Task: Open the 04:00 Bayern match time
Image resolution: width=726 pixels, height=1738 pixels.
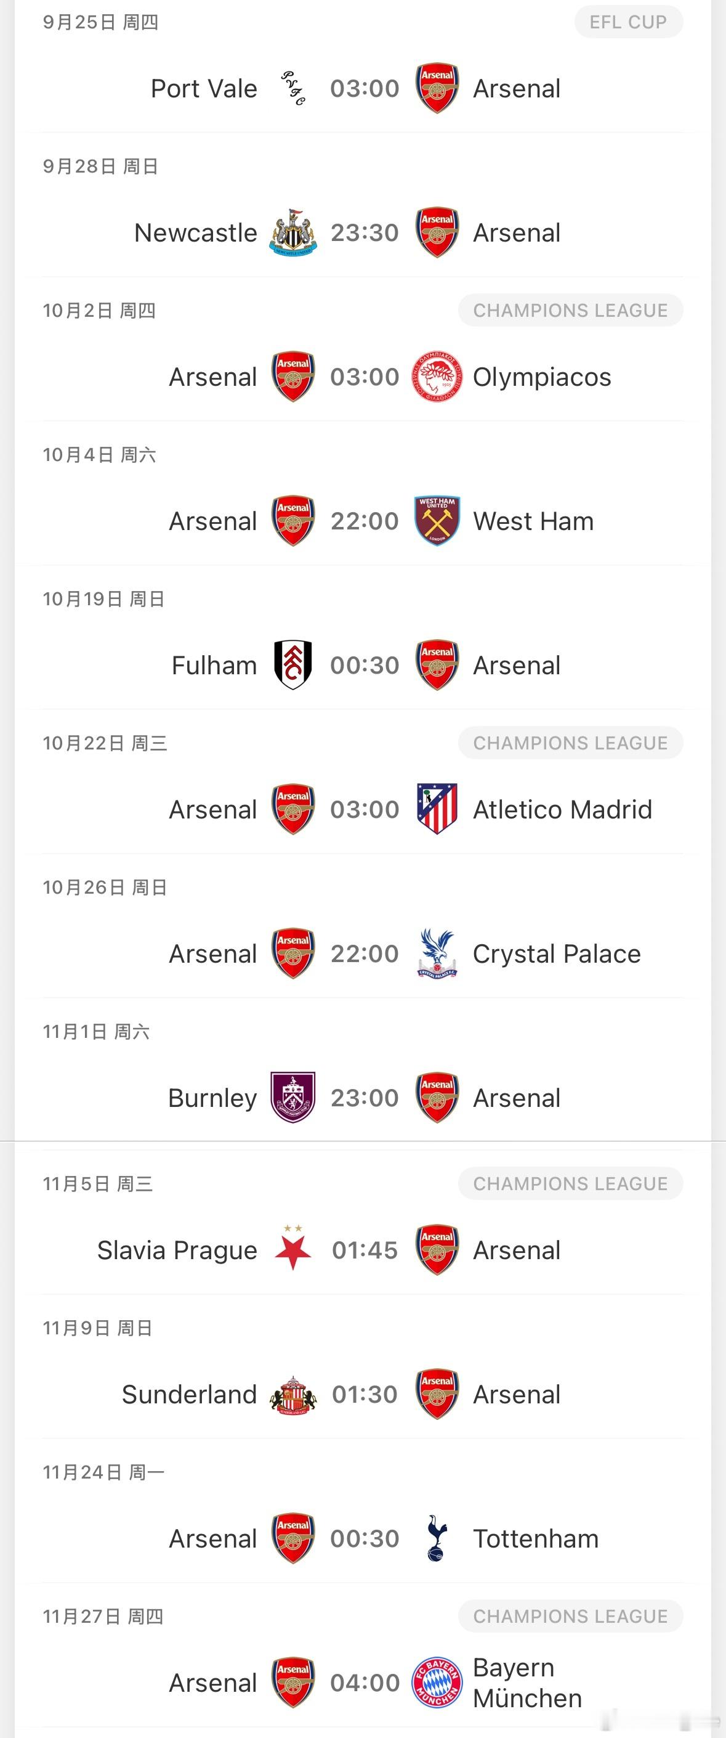Action: tap(365, 1683)
